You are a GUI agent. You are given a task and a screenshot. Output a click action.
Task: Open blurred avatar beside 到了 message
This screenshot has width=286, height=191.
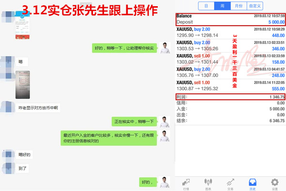(8, 168)
